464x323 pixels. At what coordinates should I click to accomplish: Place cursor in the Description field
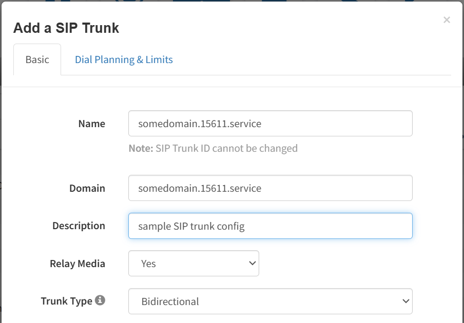[270, 226]
